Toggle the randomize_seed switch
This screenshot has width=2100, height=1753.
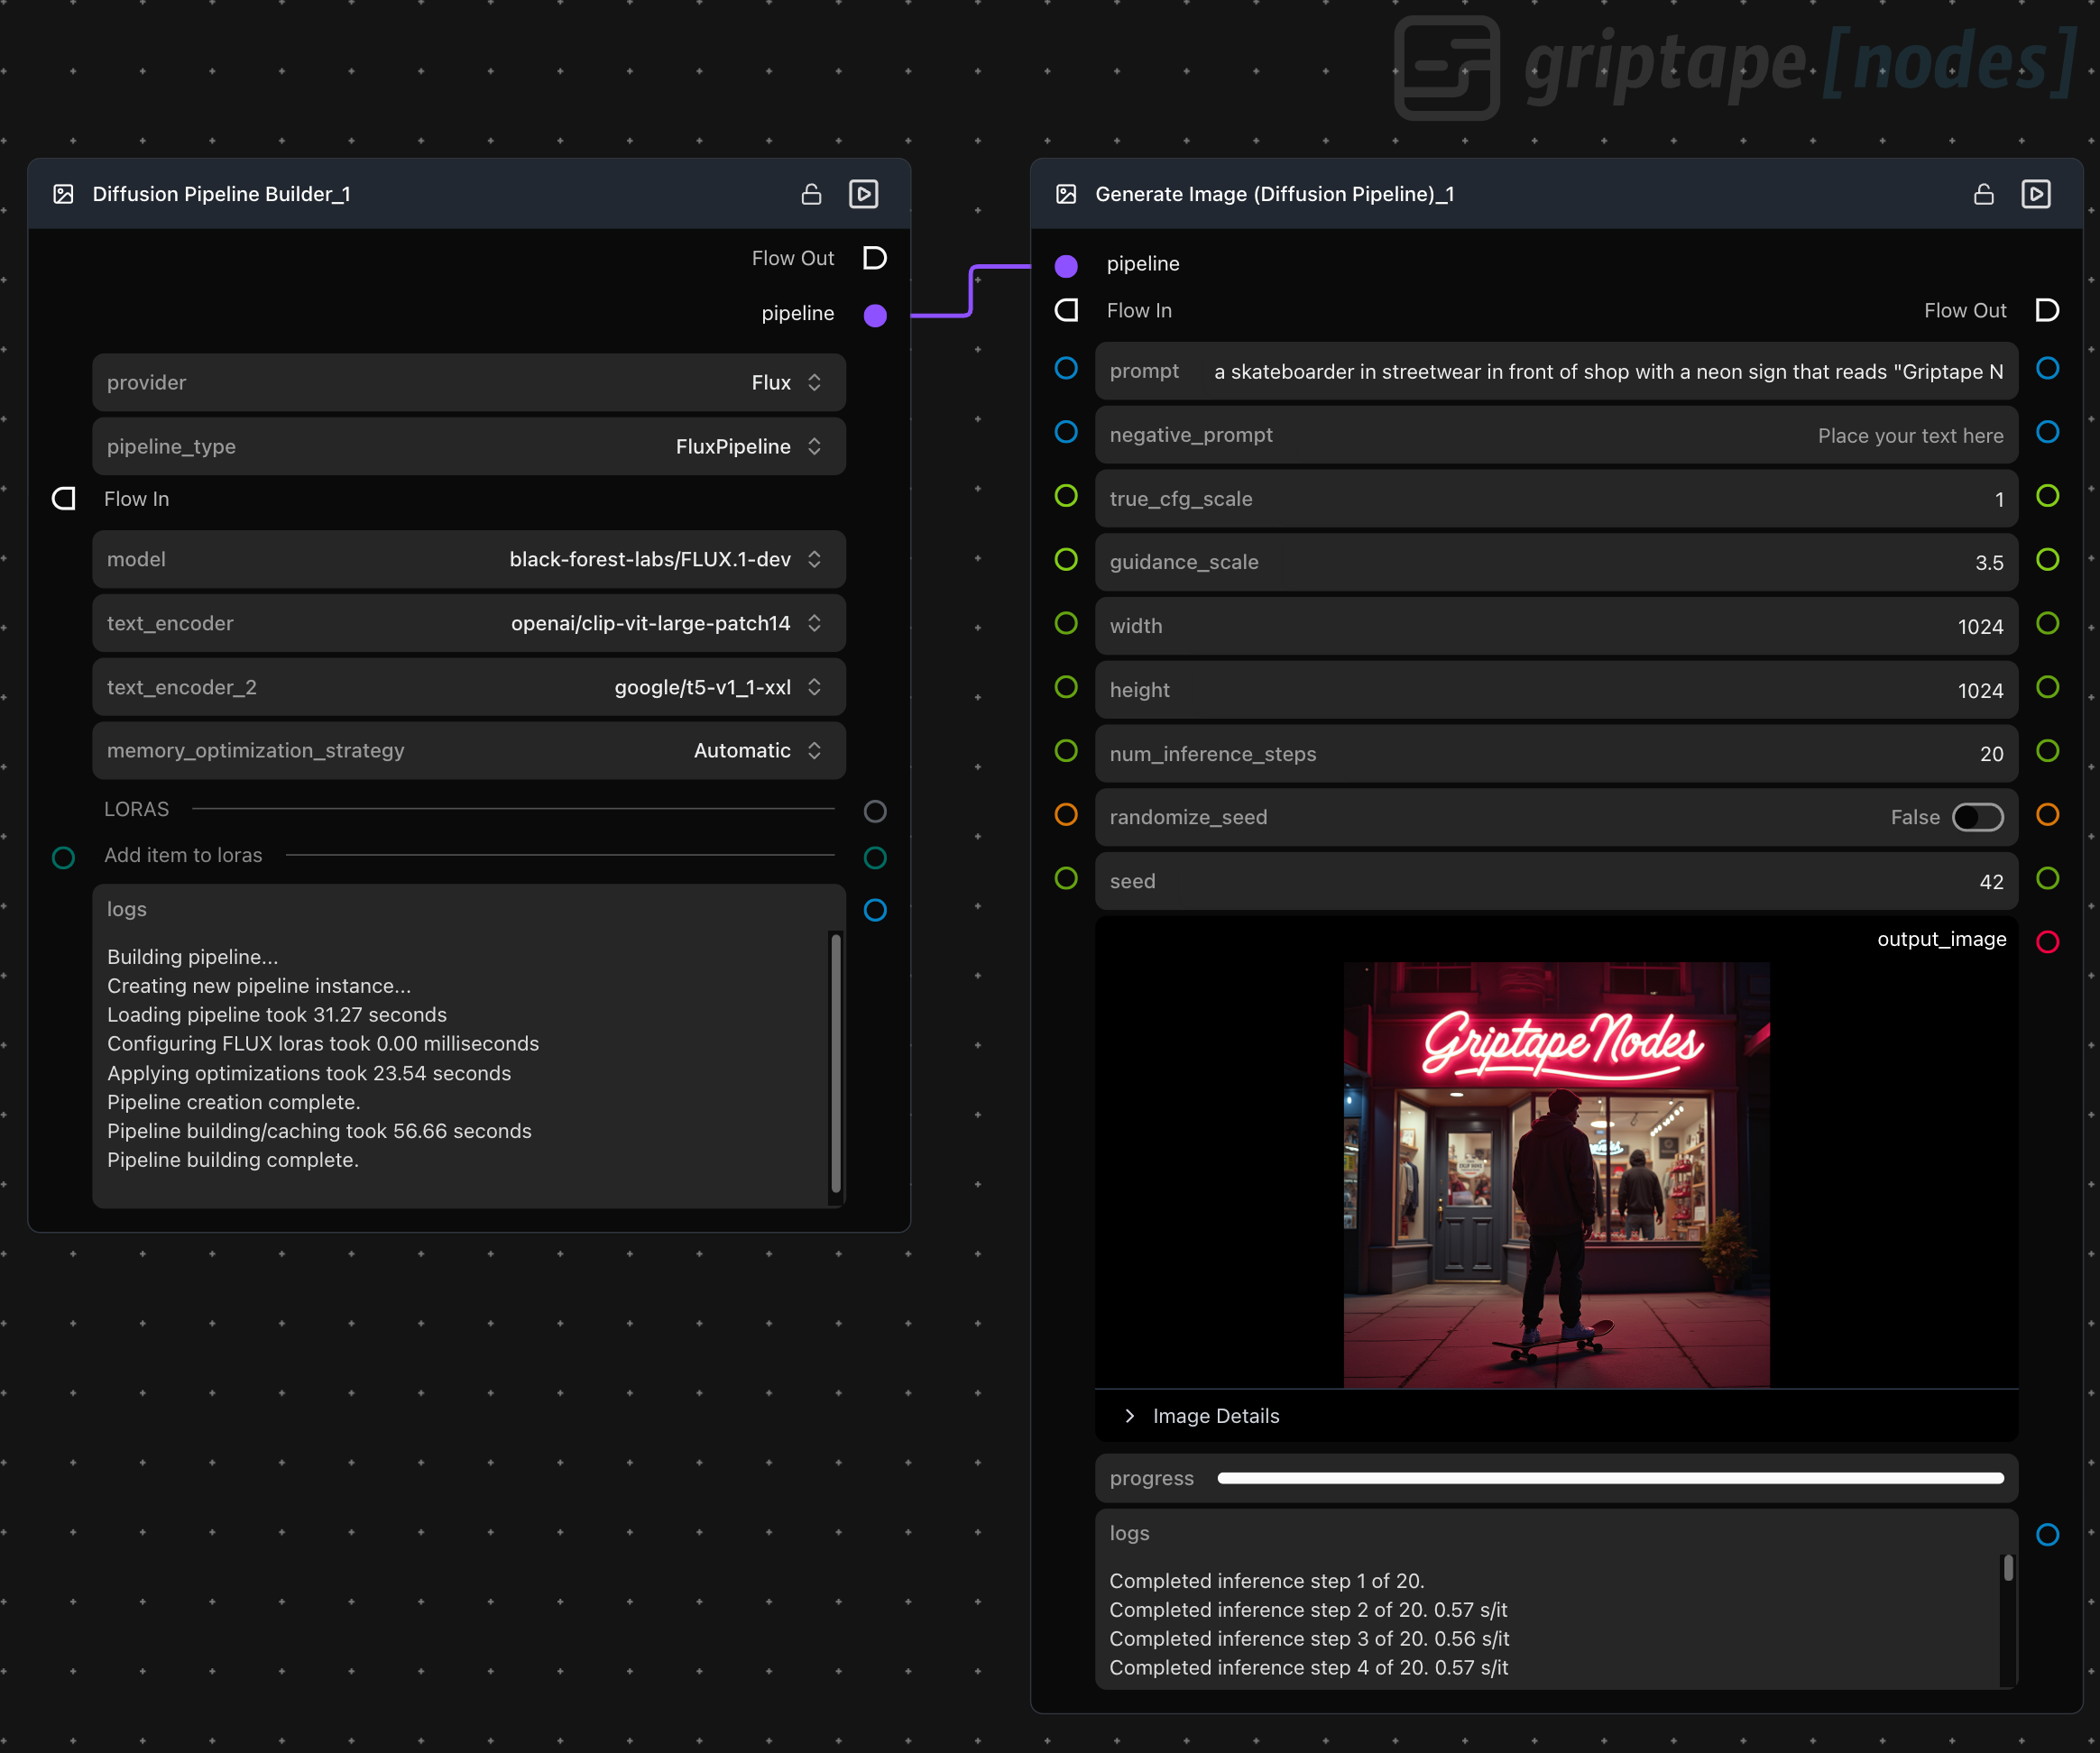tap(1977, 818)
